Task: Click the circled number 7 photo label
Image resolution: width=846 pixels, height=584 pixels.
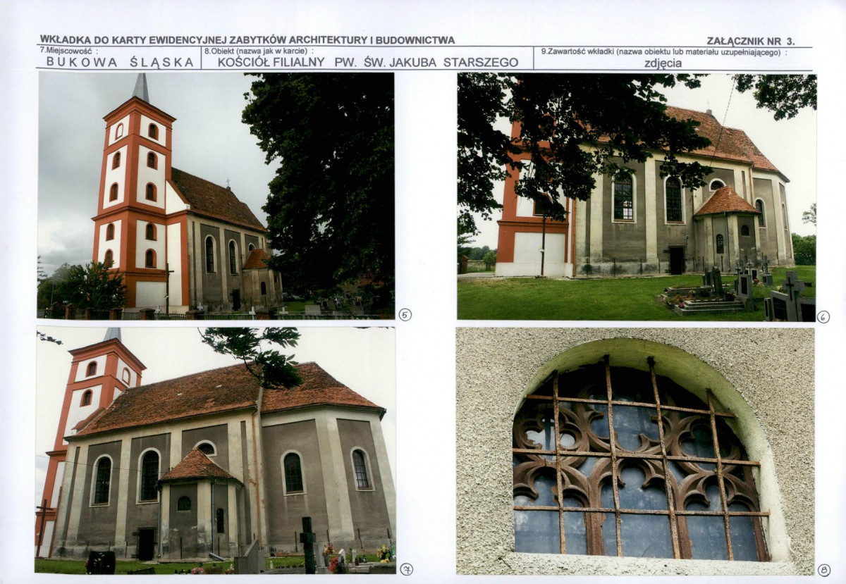Action: 406,569
